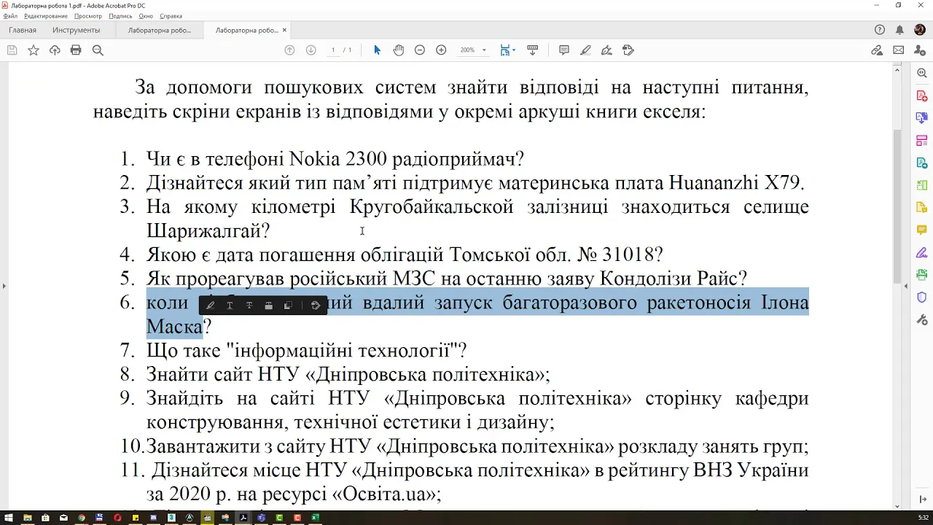Open the Окно menu
This screenshot has height=525, width=933.
click(x=146, y=16)
